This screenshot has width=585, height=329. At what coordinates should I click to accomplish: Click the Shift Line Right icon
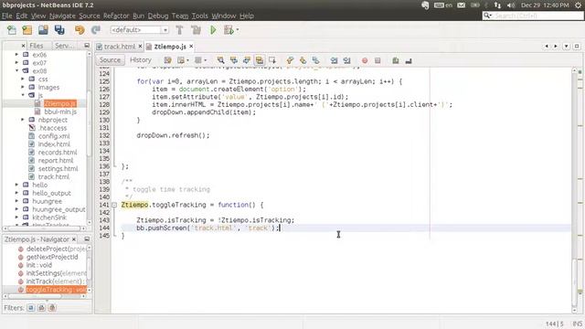pyautogui.click(x=346, y=60)
